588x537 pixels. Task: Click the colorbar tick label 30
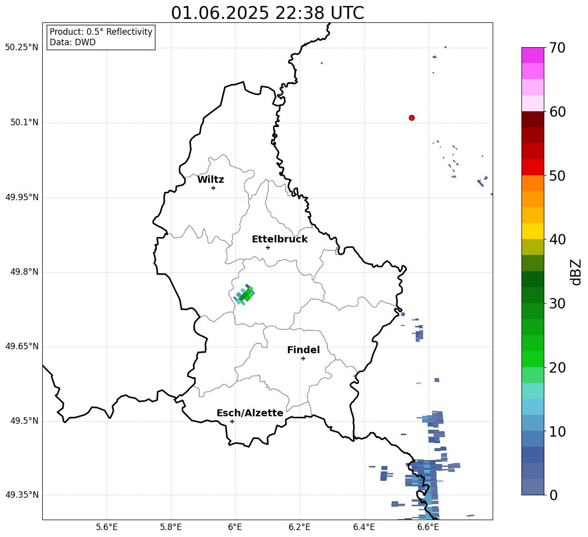557,304
